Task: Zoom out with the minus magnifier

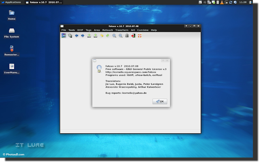Action: 121,36
